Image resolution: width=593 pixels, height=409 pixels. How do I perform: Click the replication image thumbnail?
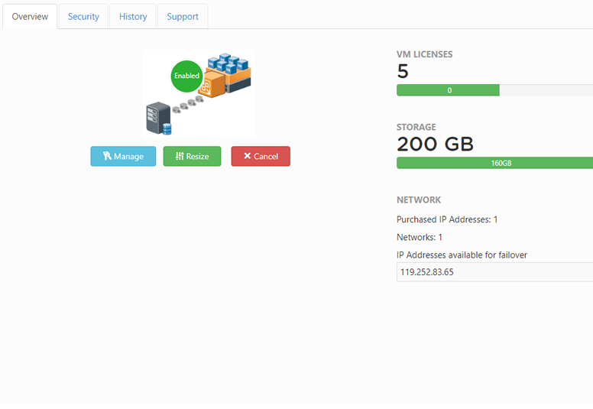click(199, 93)
